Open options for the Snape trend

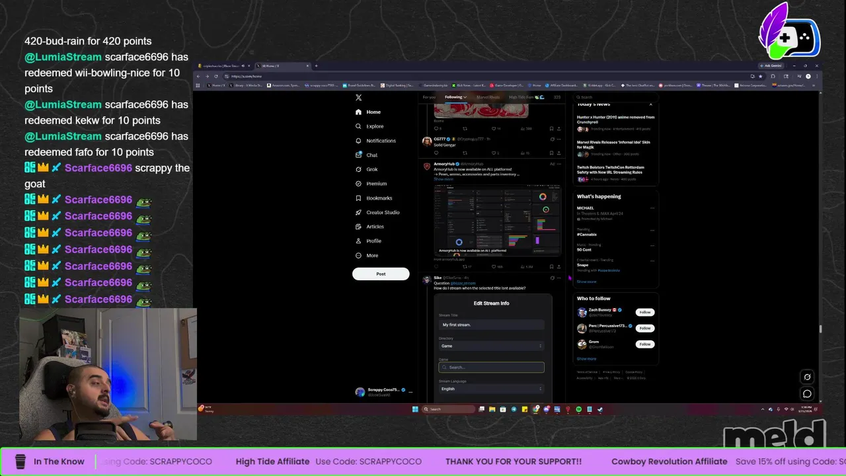click(652, 260)
